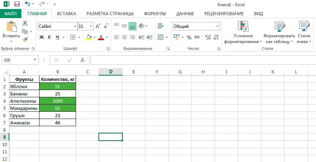Open the font size 11 dropdown
The height and width of the screenshot is (162, 316).
[90, 26]
